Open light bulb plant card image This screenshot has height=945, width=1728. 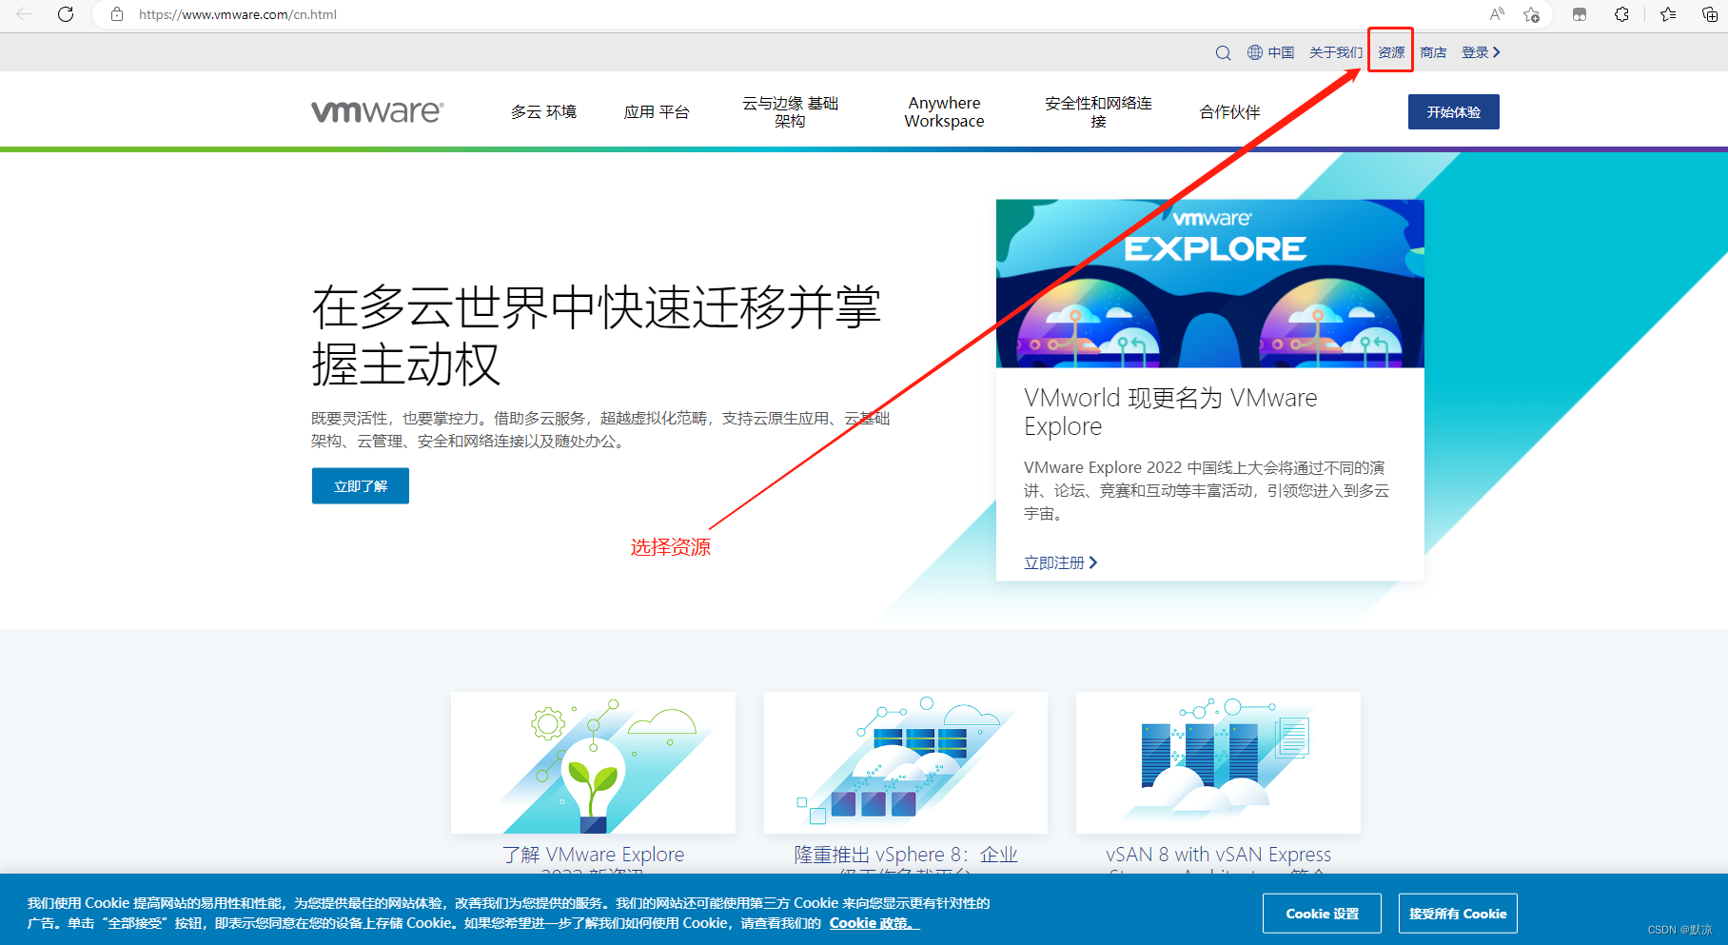(593, 762)
